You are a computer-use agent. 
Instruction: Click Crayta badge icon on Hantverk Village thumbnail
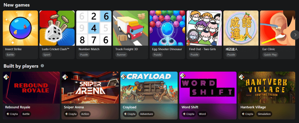(242, 77)
